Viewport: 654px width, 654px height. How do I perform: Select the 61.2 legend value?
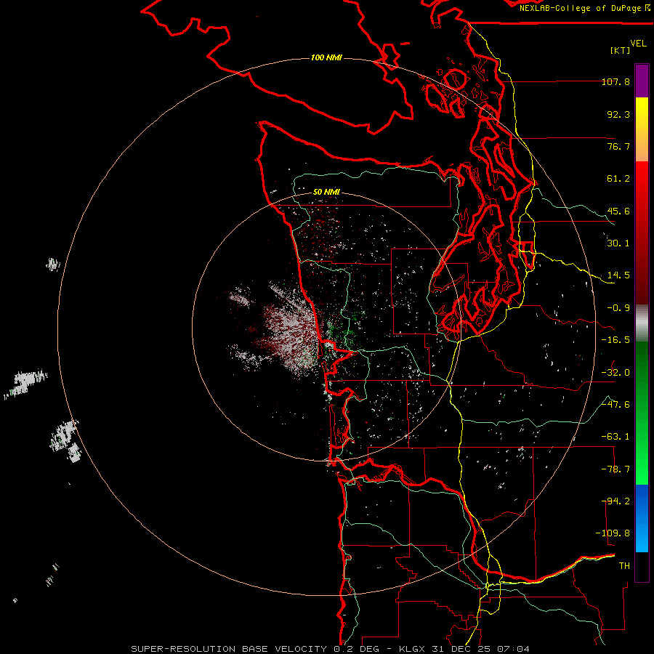pyautogui.click(x=618, y=179)
